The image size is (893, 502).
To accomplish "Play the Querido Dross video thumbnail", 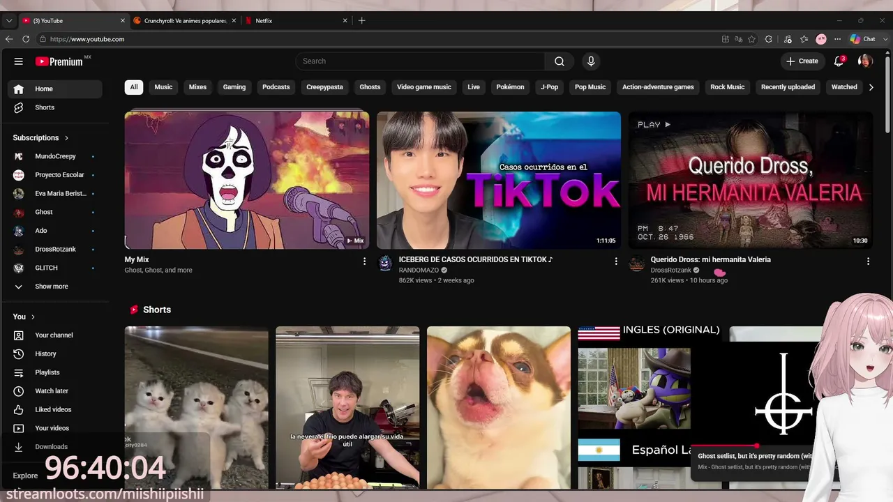I will coord(751,180).
